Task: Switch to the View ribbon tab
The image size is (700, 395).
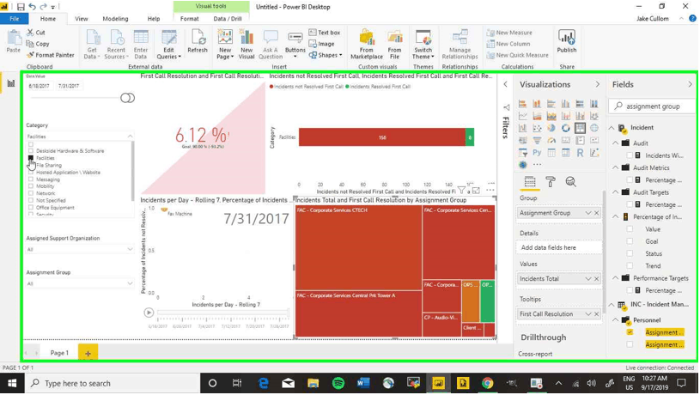Action: point(82,19)
